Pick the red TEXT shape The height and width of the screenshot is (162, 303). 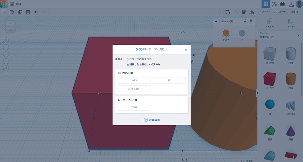(x=291, y=155)
